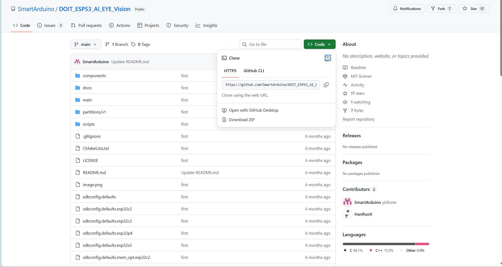View the 1 Branch link

[x=117, y=44]
